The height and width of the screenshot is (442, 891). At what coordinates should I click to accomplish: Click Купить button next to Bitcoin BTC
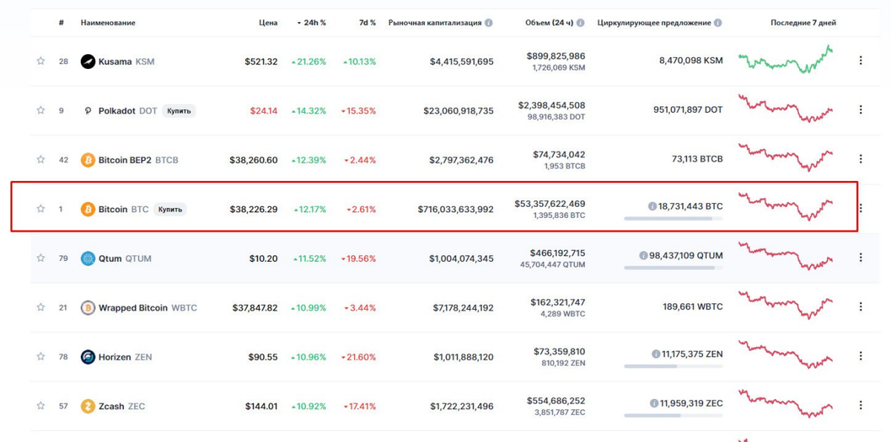coord(170,209)
